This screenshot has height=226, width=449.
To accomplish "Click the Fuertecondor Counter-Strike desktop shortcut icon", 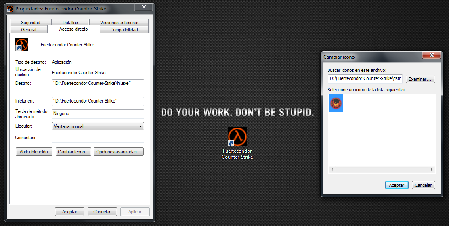I will click(x=237, y=137).
